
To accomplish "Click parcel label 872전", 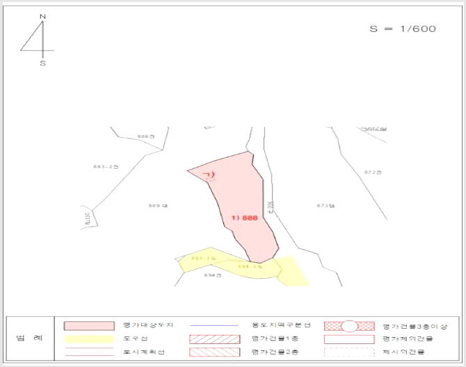I will click(373, 172).
